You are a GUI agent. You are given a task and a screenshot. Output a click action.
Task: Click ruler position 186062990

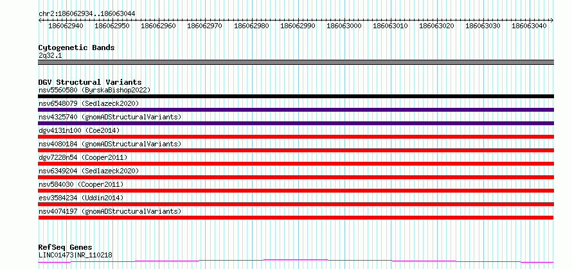298,26
